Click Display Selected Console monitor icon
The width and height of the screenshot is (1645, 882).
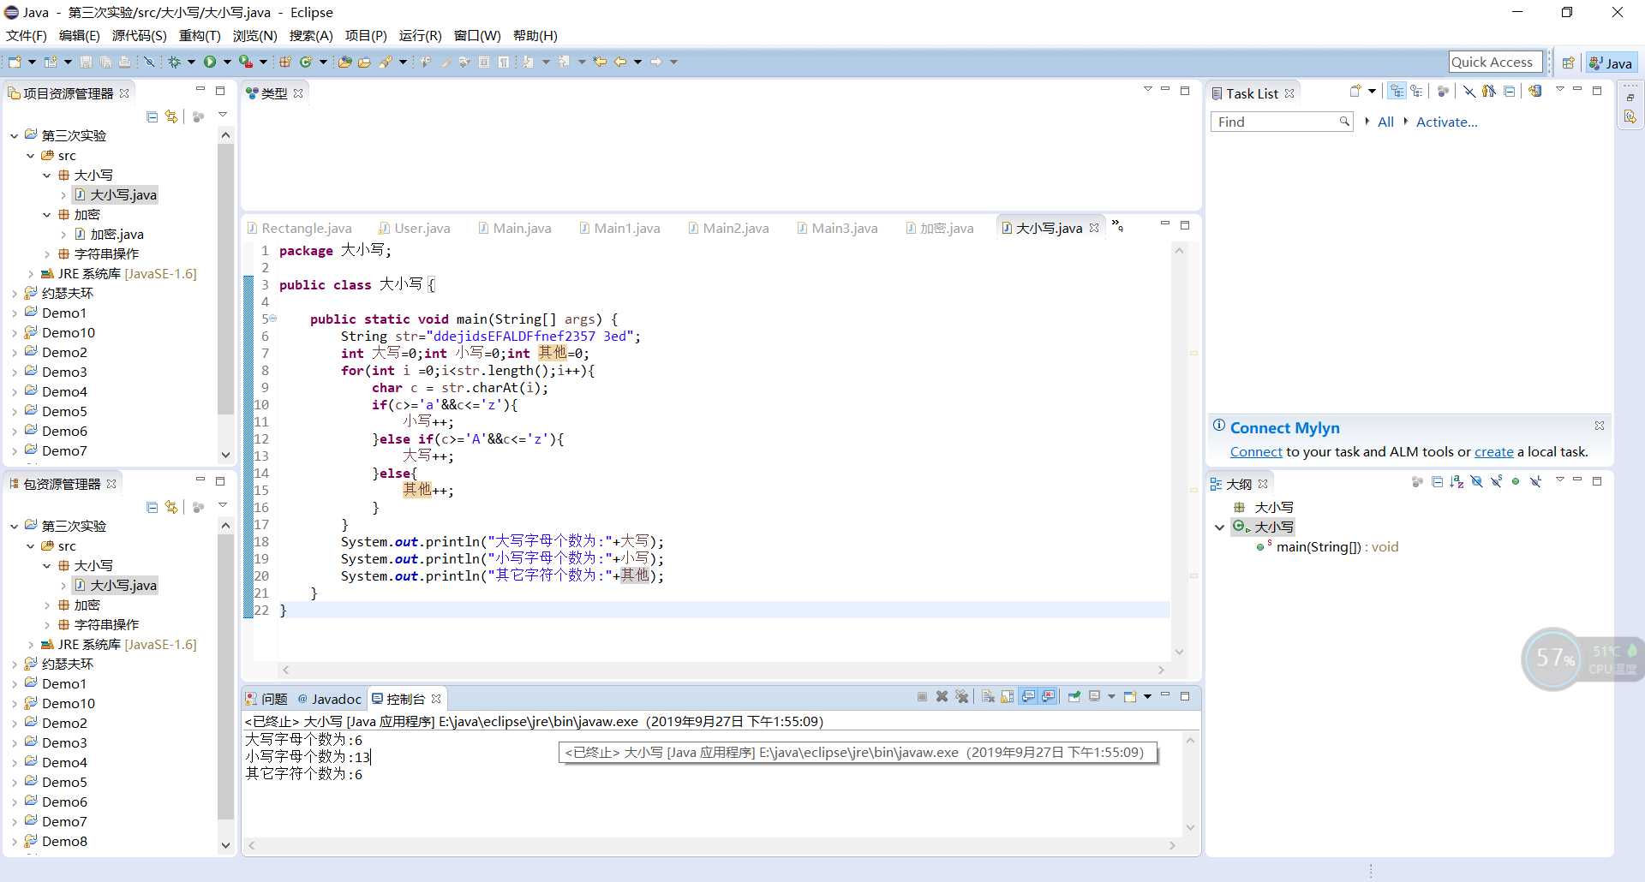1095,696
